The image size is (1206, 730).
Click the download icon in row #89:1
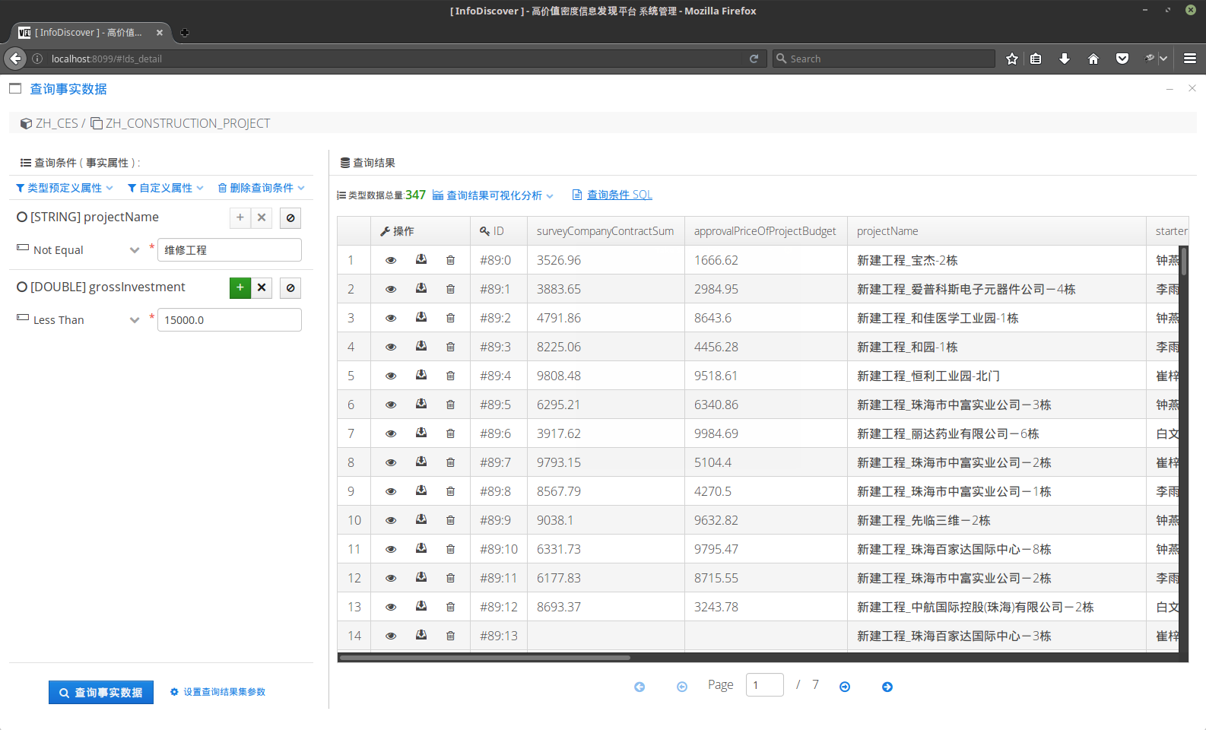pos(421,288)
